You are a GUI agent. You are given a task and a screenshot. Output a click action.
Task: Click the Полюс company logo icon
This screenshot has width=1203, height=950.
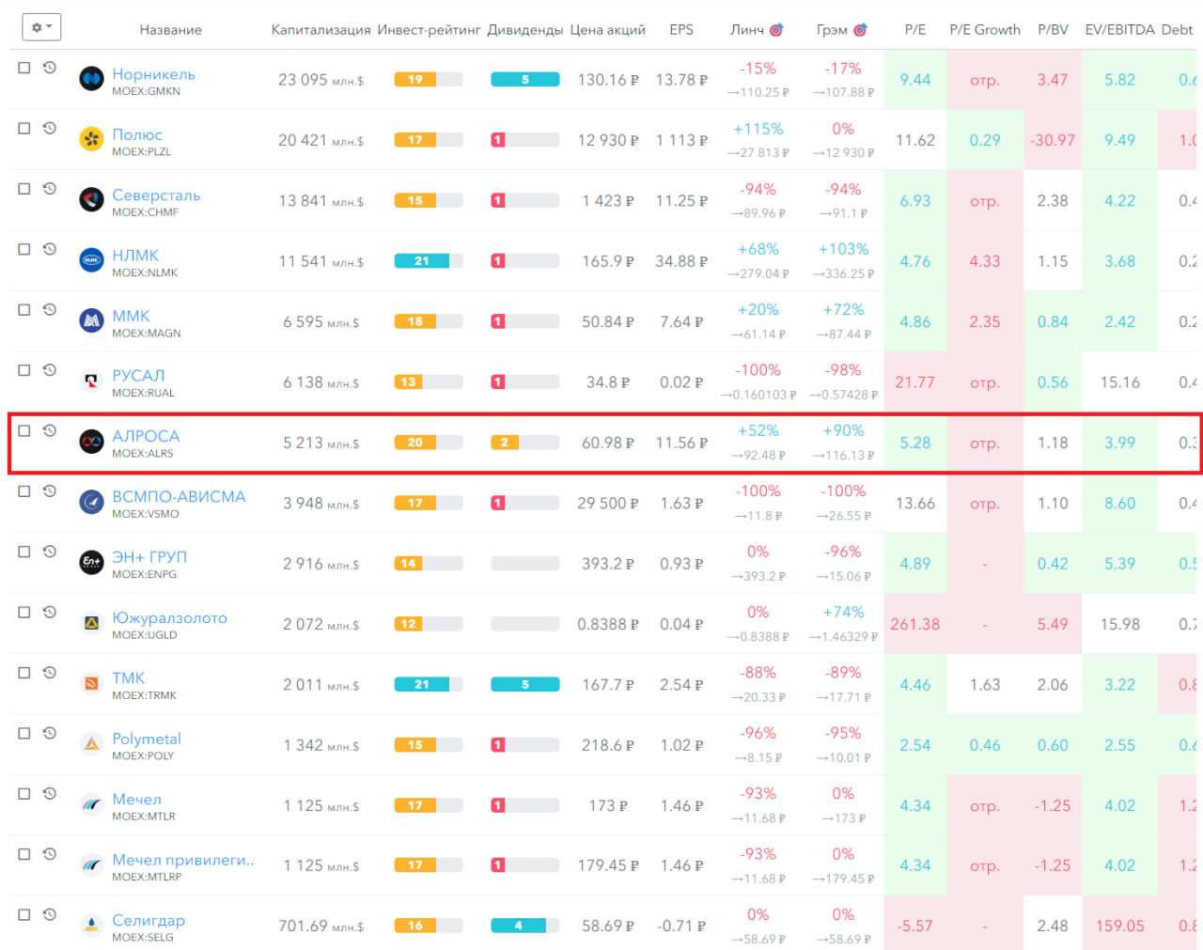click(91, 140)
